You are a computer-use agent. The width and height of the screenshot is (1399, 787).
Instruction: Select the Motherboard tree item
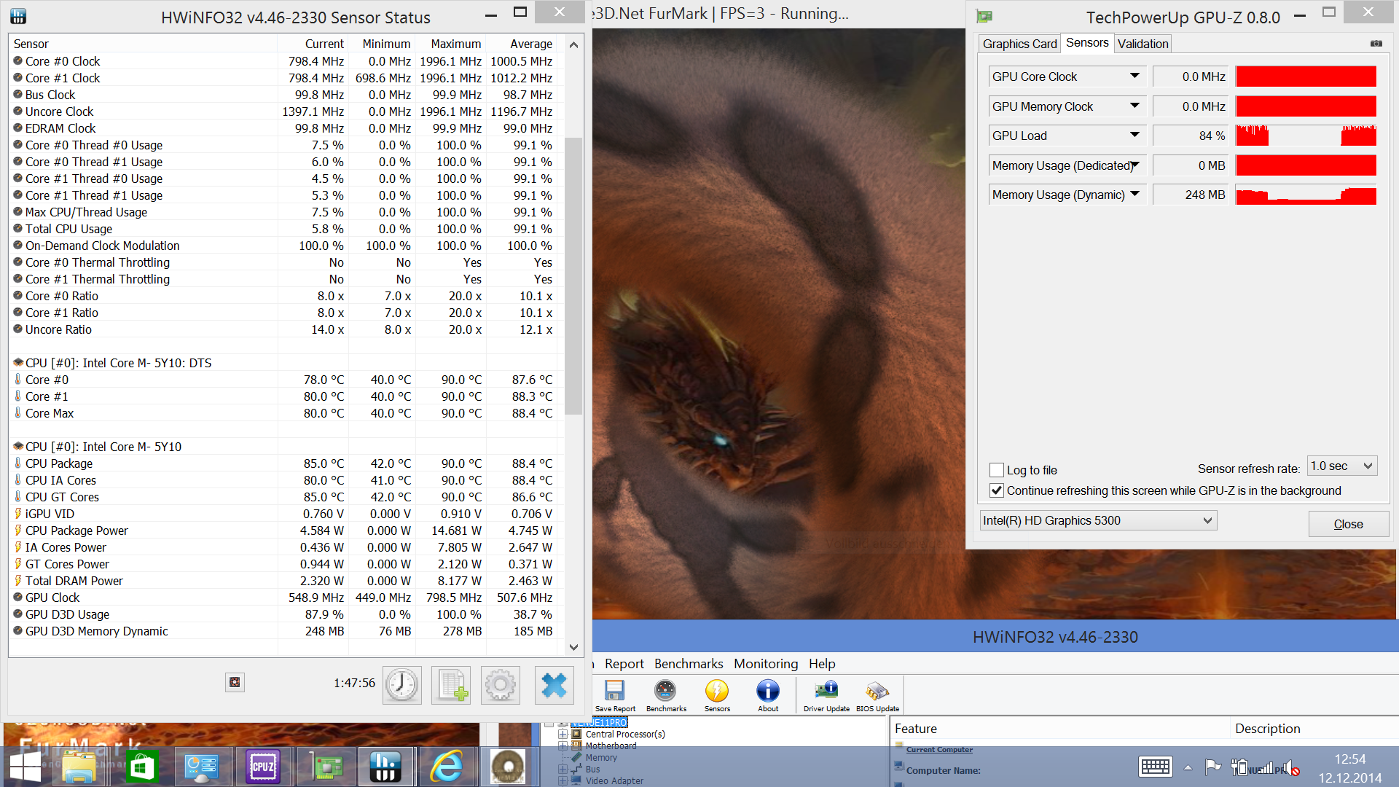(611, 745)
